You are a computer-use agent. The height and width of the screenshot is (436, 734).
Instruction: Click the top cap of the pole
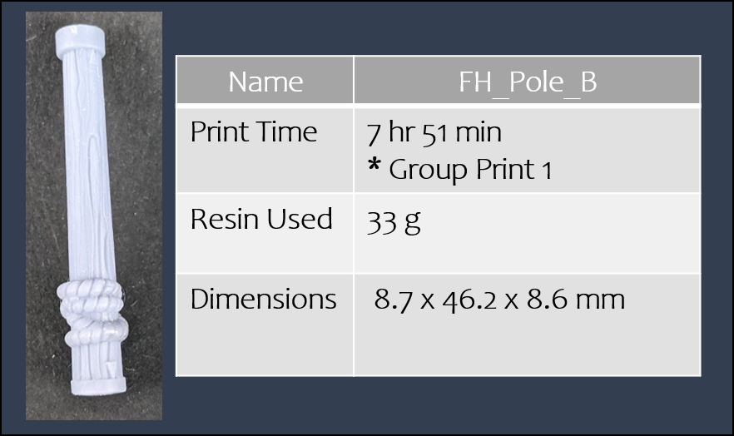click(x=80, y=41)
